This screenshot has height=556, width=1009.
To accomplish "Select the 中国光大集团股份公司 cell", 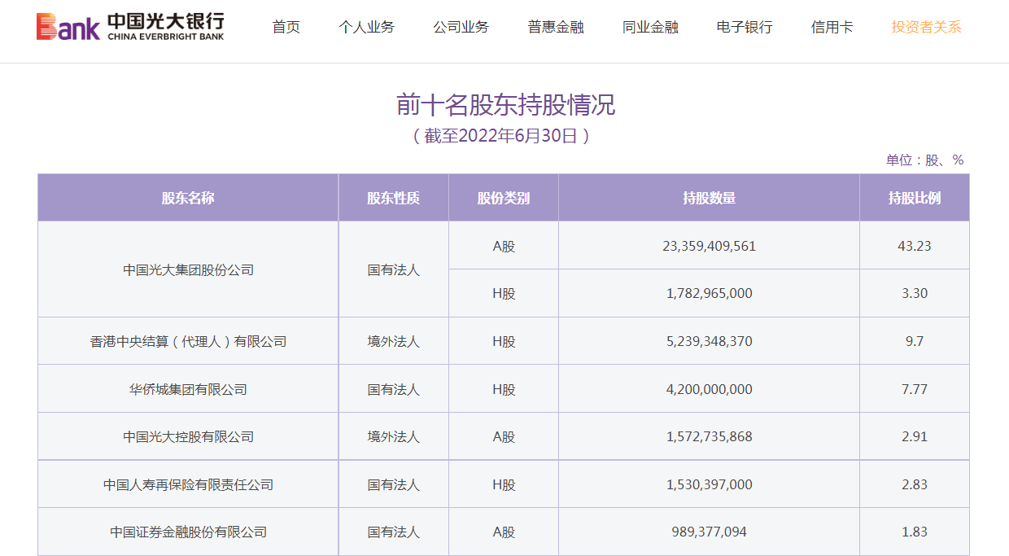I will coord(188,269).
